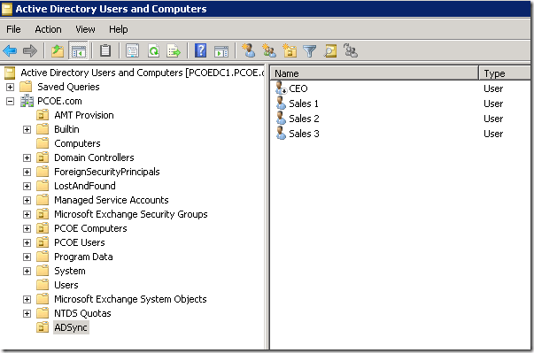
Task: Click Add to group toolbar icon
Action: pyautogui.click(x=351, y=50)
